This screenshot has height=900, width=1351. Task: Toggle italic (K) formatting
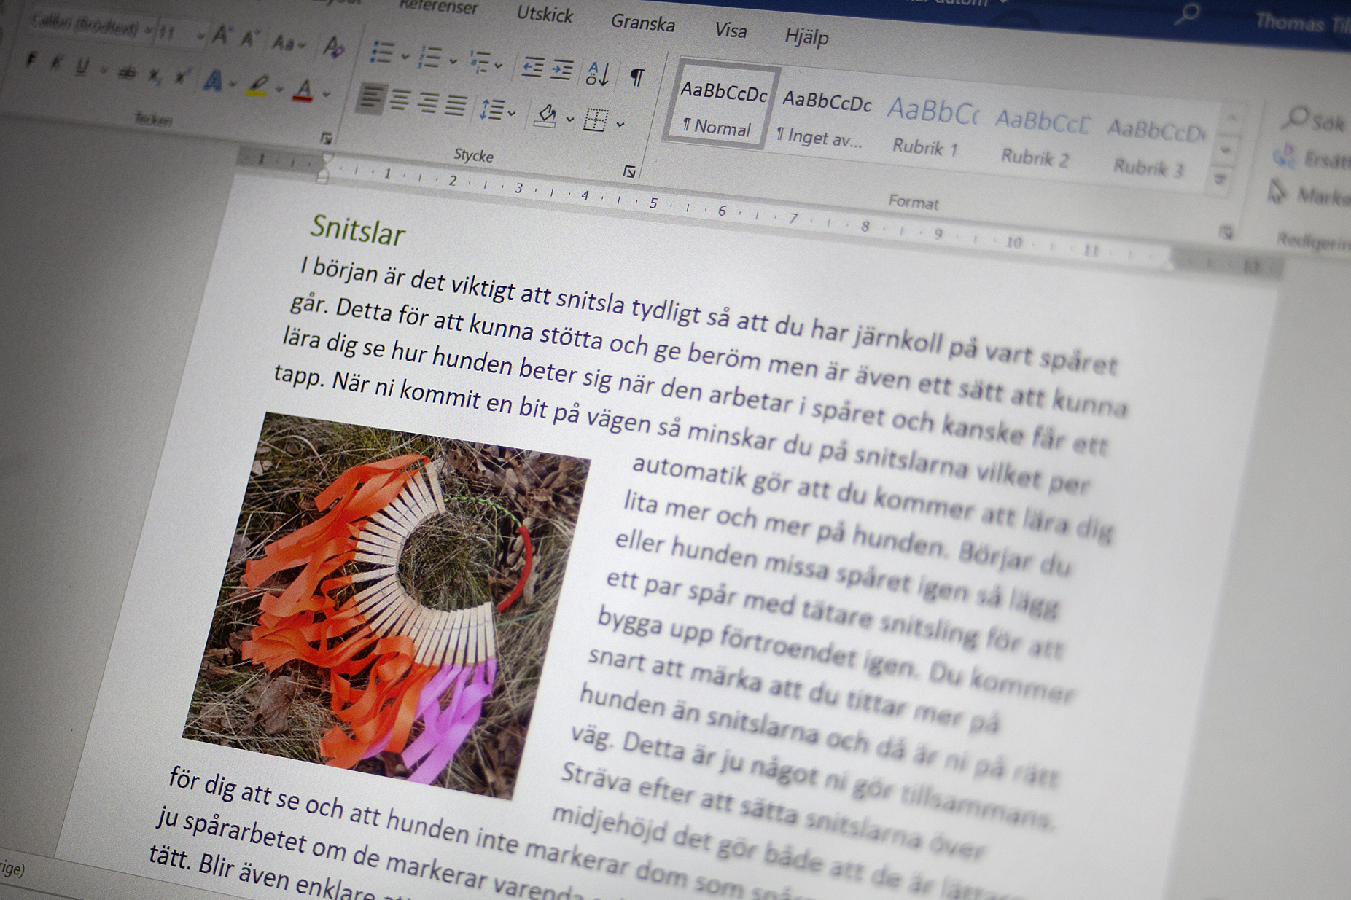click(55, 63)
